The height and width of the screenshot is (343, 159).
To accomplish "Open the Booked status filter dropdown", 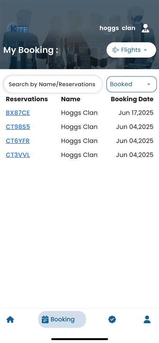I will click(131, 84).
